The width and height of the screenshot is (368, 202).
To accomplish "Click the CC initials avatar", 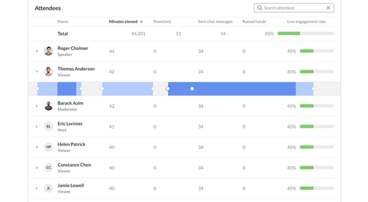I will 48,168.
